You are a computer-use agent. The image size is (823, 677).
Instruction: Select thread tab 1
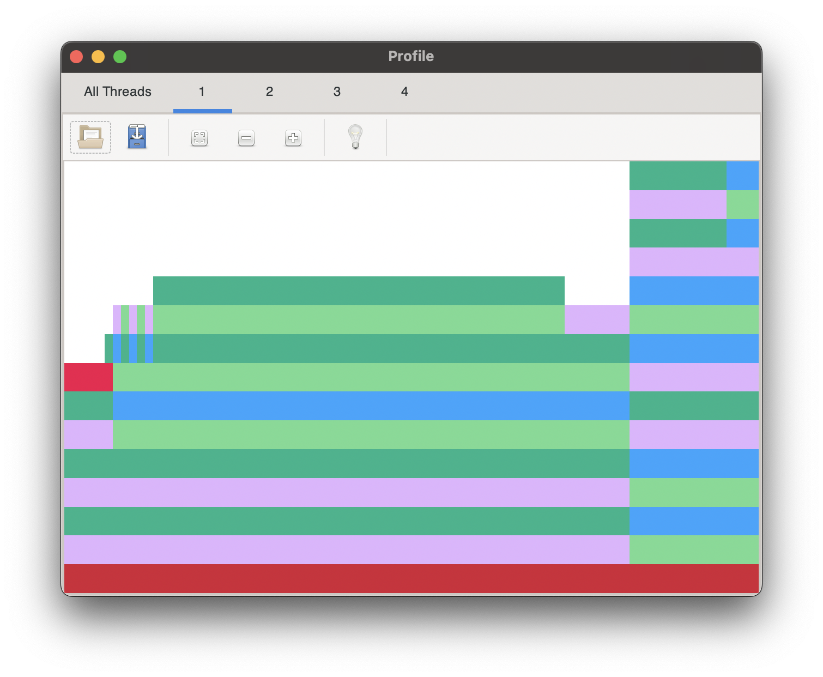[x=202, y=92]
